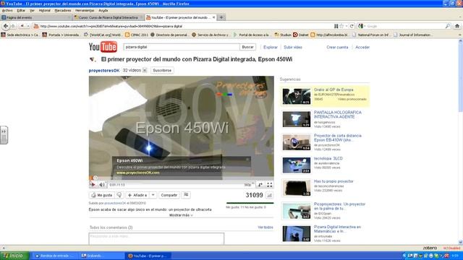This screenshot has height=260, width=463.
Task: Play the Epson 450Wi video
Action: 93,185
